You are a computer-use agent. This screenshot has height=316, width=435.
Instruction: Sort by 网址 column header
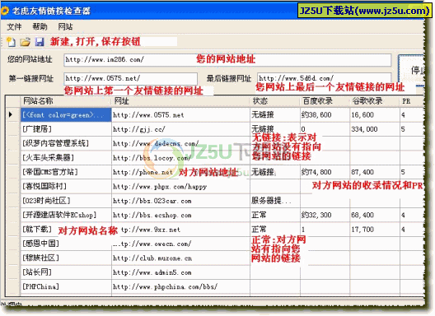point(181,101)
